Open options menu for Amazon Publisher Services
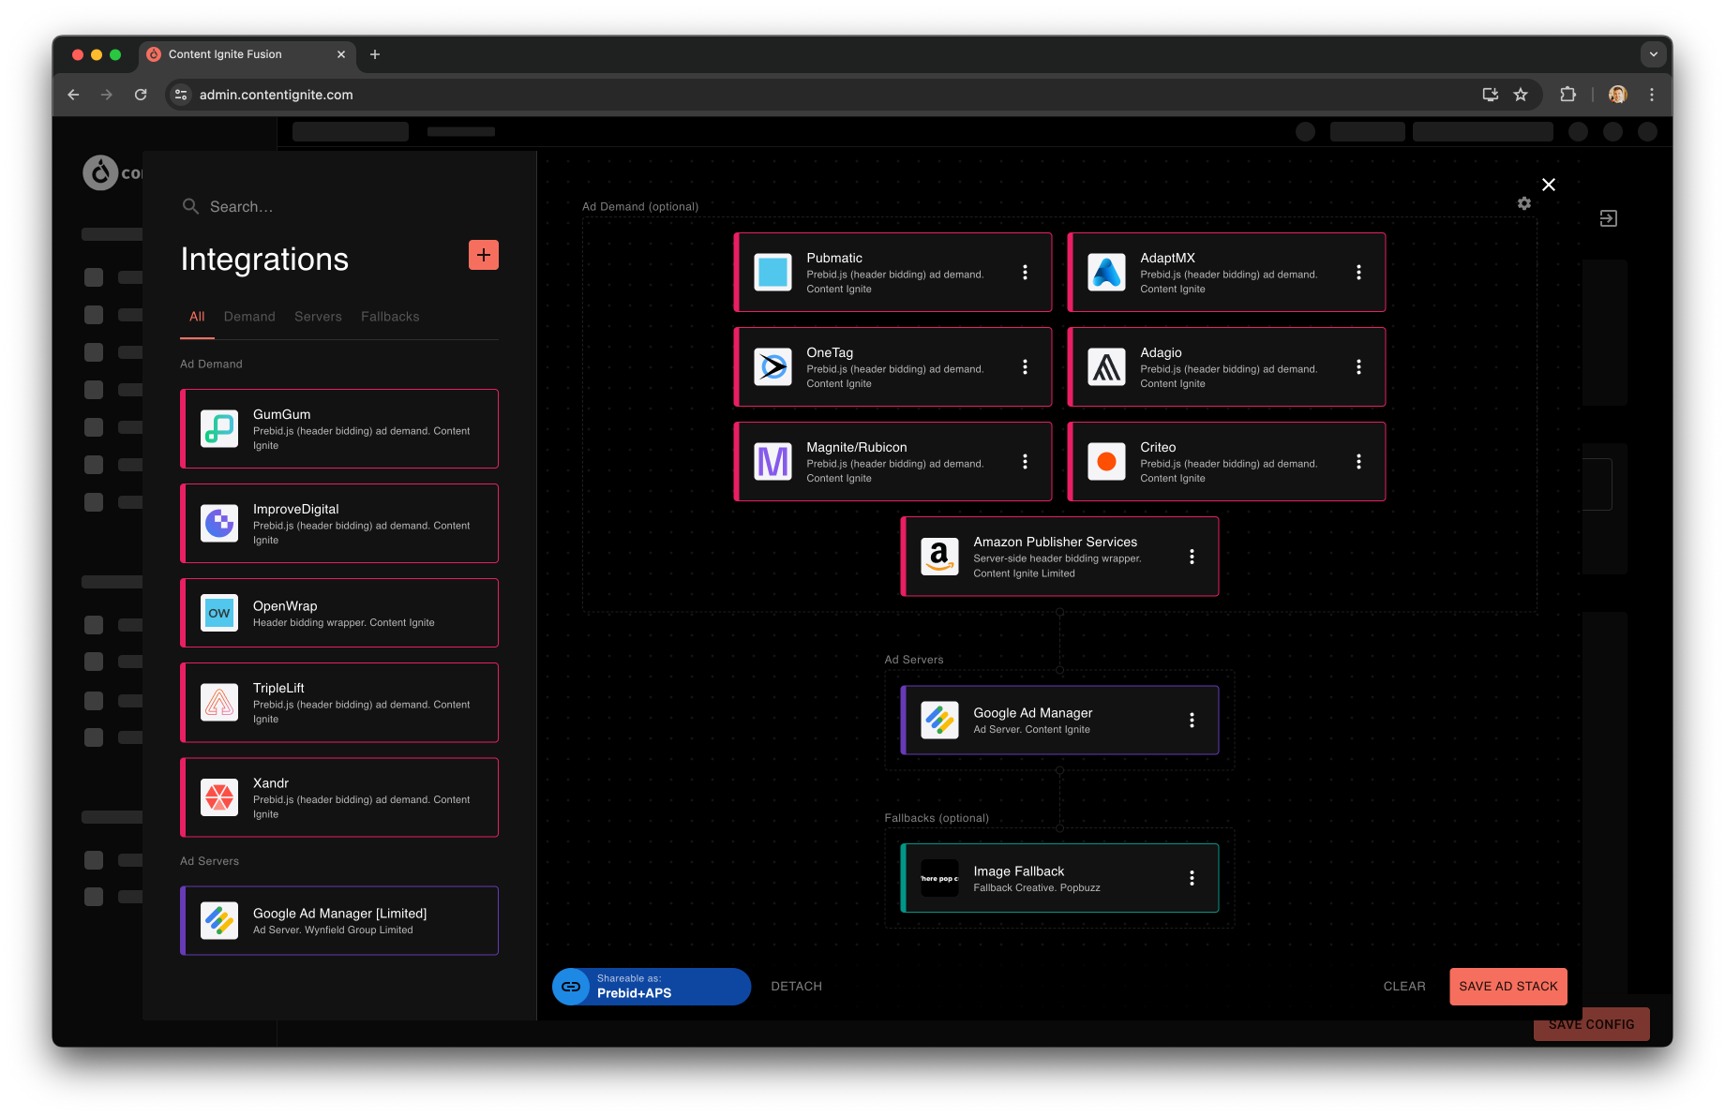 [x=1192, y=557]
